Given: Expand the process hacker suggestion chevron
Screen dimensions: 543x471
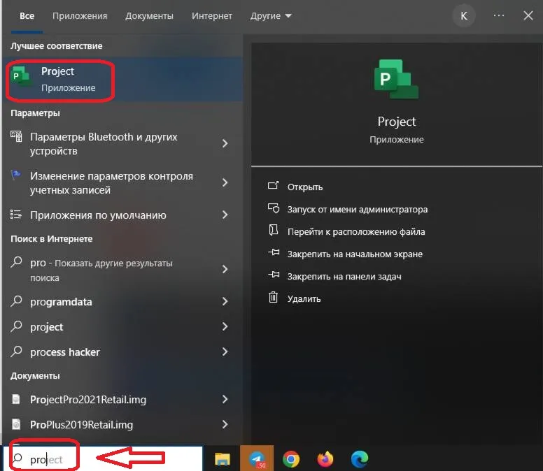Looking at the screenshot, I should coord(225,352).
